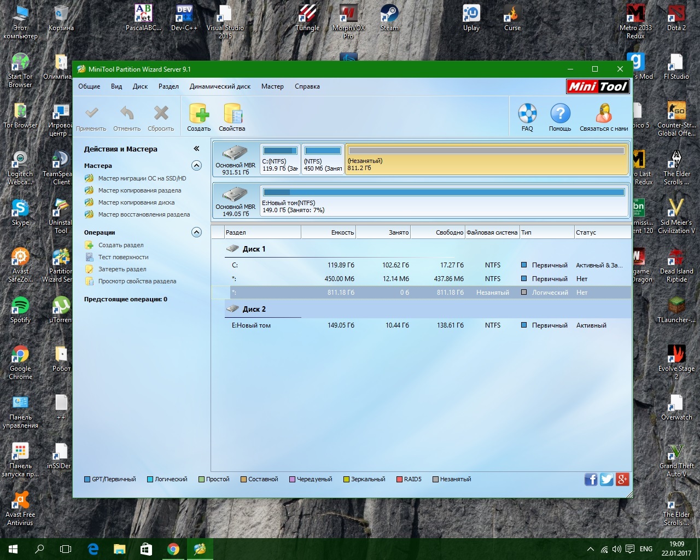
Task: Sort by Свободно column header
Action: 437,232
